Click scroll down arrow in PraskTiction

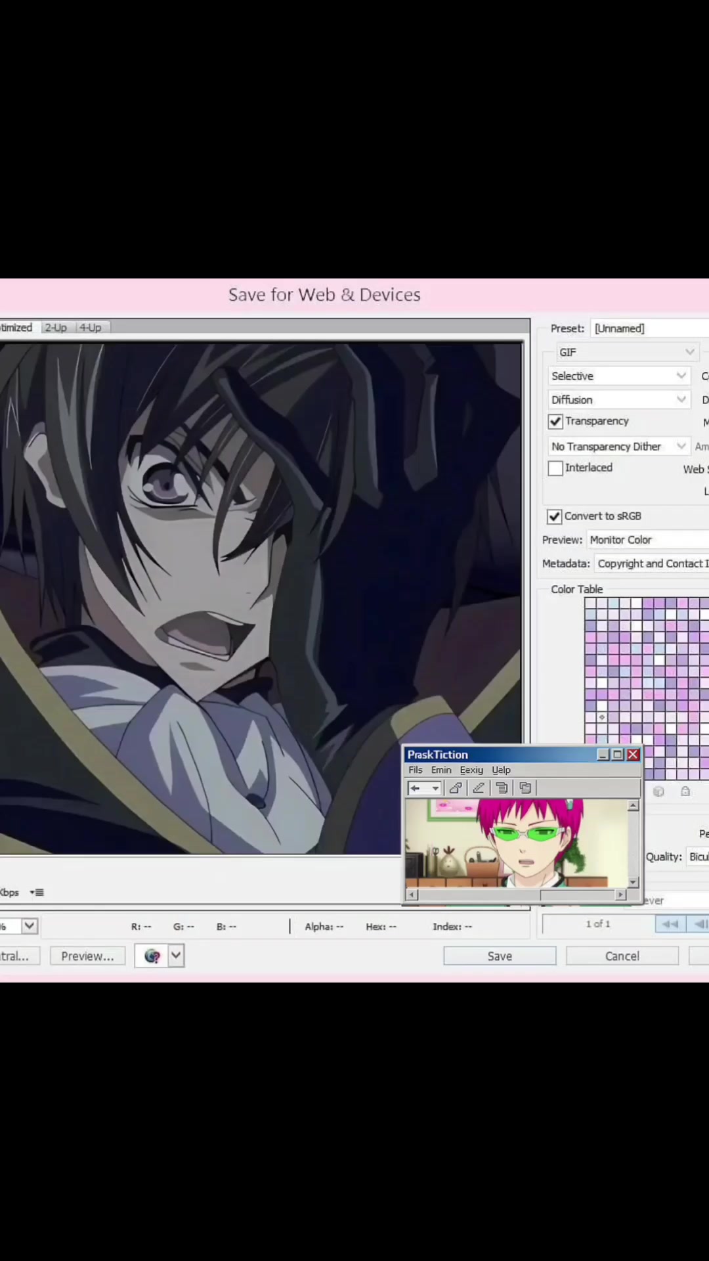coord(634,882)
